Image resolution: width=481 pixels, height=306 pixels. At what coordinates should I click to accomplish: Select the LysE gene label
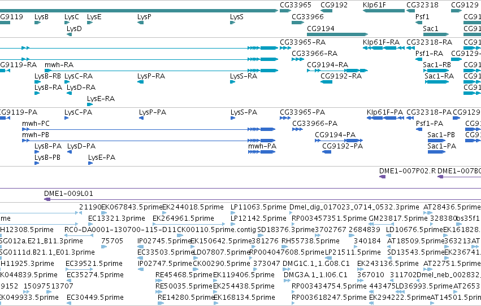(x=94, y=17)
